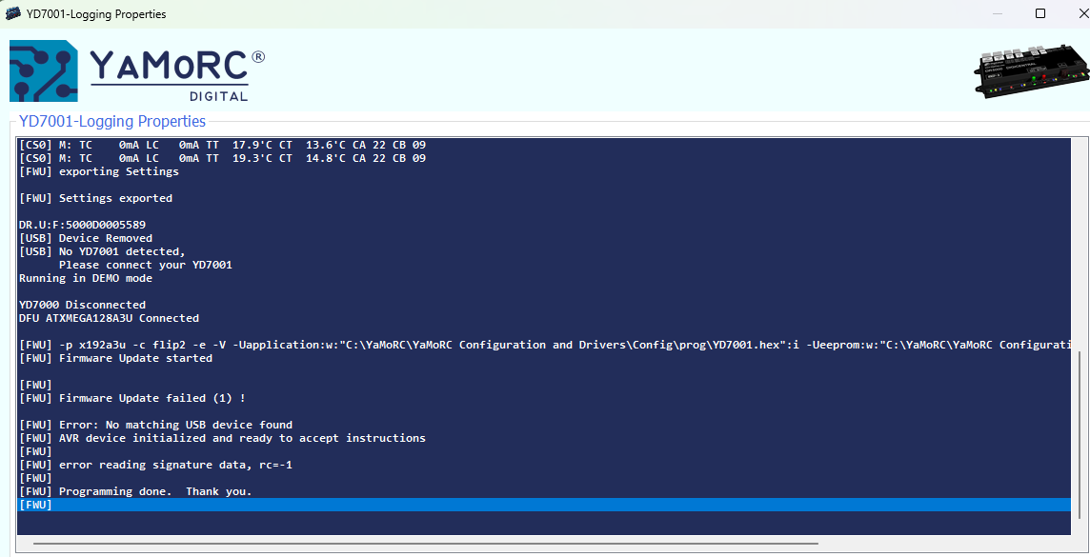
Task: Maximize the YD7001-Logging Properties window
Action: coord(1040,13)
